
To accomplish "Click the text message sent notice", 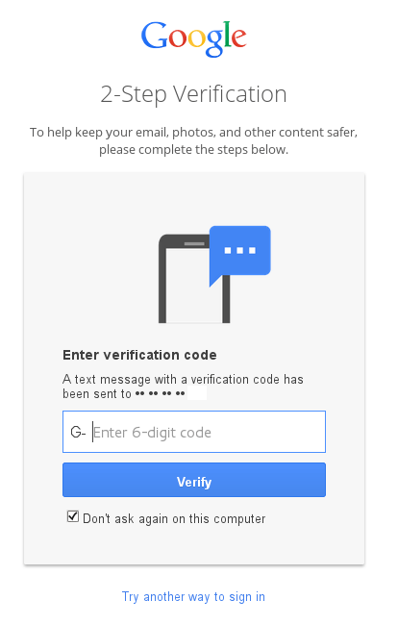I will (183, 387).
